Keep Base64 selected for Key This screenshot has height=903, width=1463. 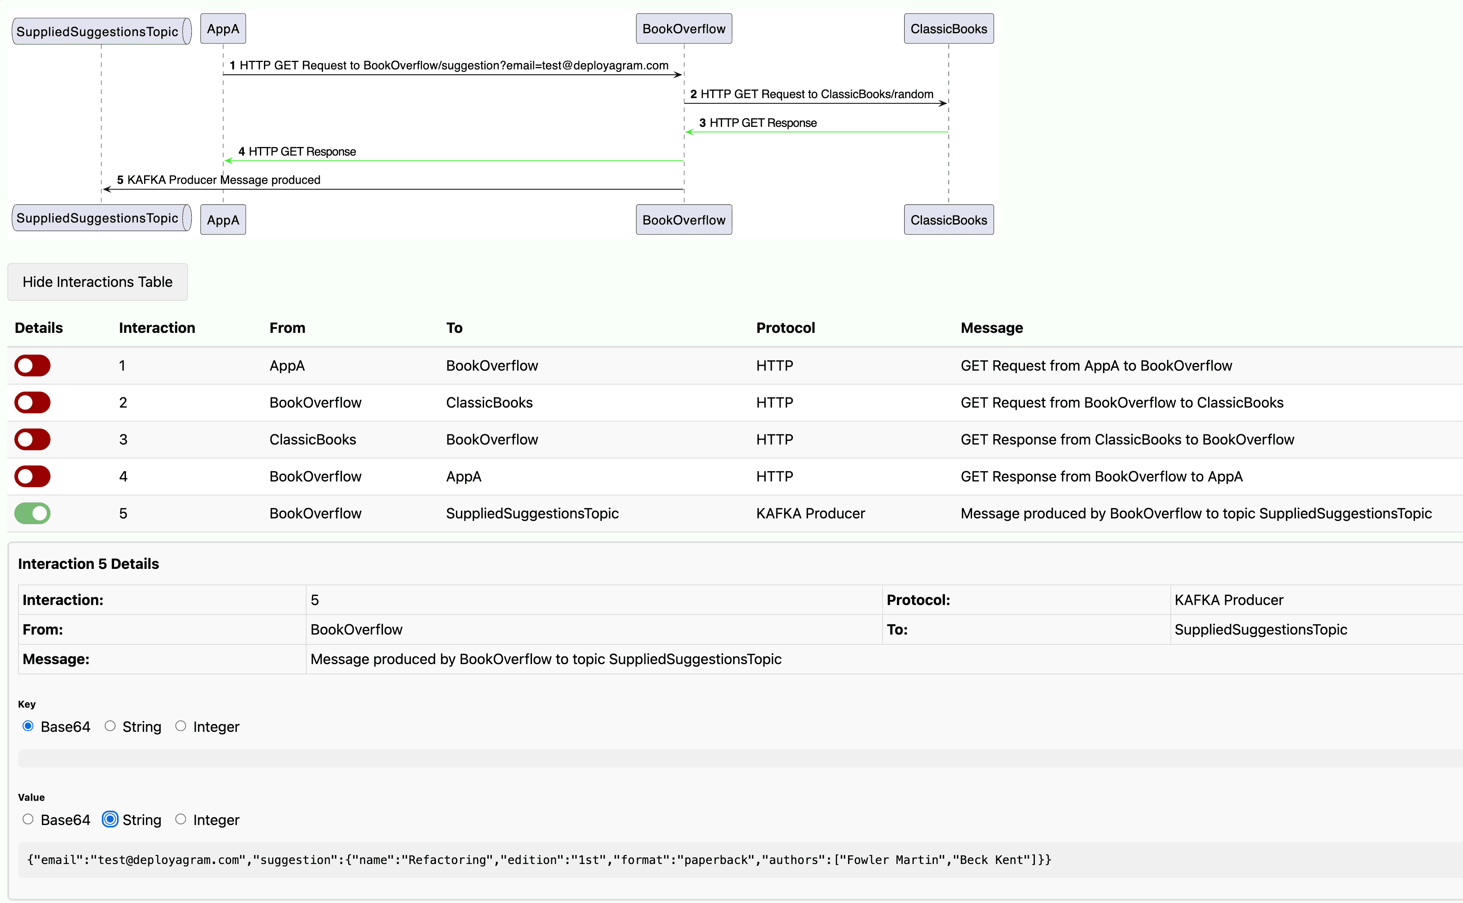[x=28, y=726]
